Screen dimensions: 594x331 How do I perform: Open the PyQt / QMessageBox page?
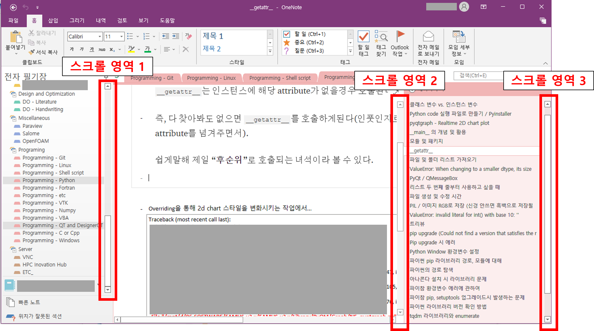point(433,178)
